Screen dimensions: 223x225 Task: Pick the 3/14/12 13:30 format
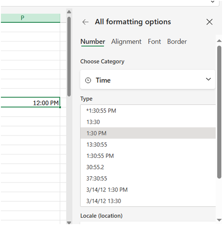point(148,201)
